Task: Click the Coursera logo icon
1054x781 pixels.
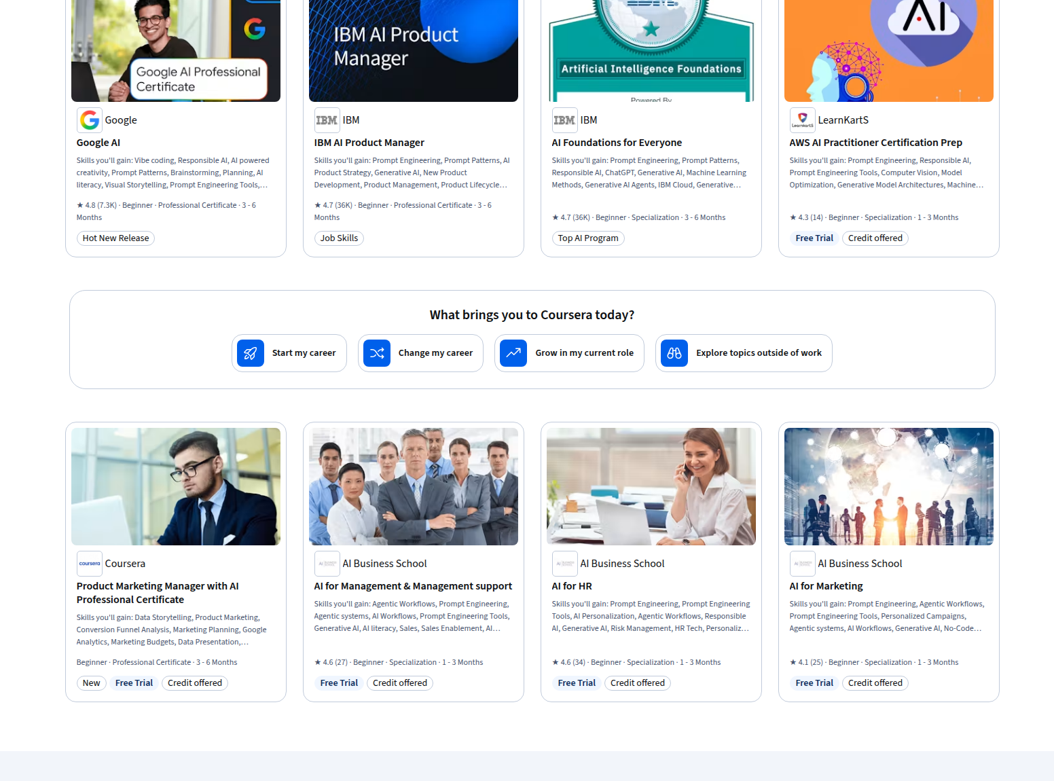Action: coord(90,564)
